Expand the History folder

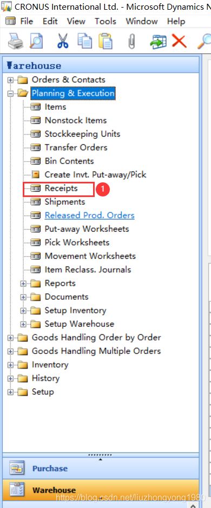[11, 378]
